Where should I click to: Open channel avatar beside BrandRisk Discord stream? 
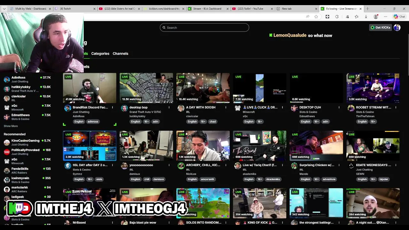coord(68,108)
